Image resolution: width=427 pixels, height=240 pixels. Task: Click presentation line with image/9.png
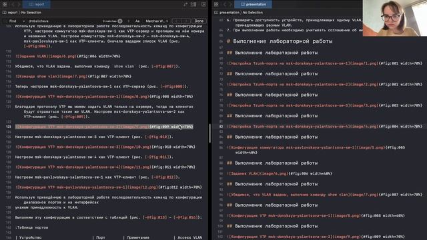pyautogui.click(x=316, y=237)
